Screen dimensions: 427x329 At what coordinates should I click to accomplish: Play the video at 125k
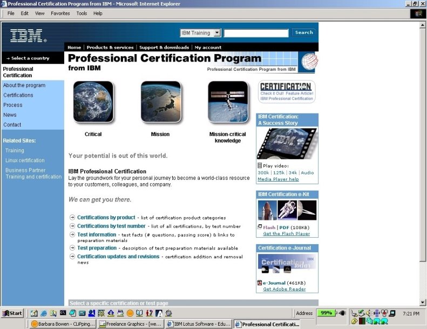click(279, 172)
